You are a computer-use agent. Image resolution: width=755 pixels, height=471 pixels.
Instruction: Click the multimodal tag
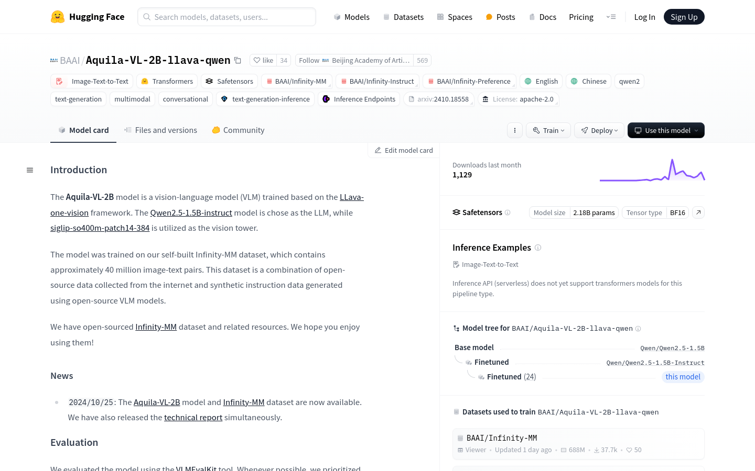coord(132,99)
